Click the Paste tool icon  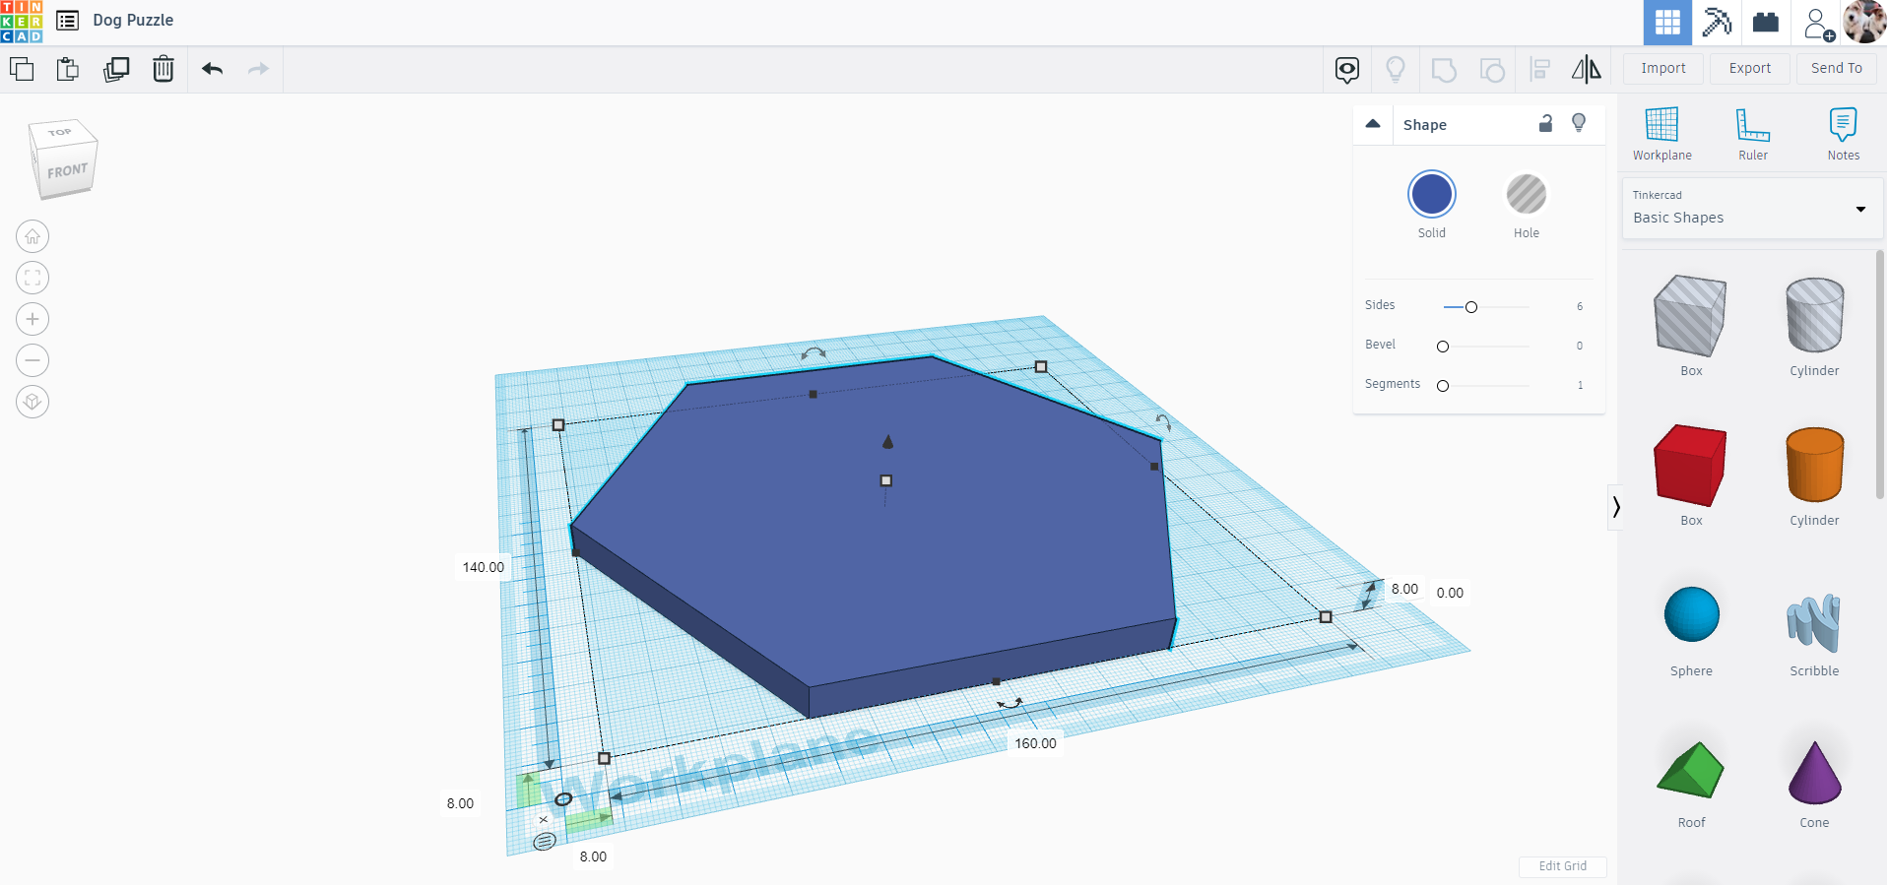point(68,69)
